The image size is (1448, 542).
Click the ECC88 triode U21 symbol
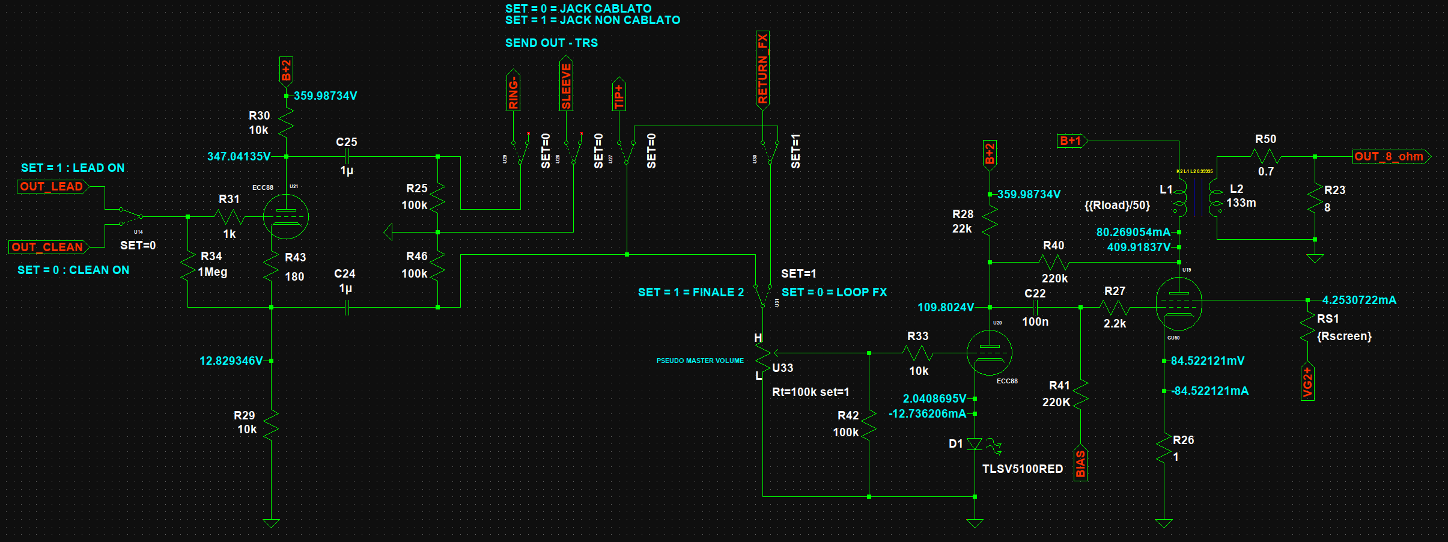(x=285, y=217)
